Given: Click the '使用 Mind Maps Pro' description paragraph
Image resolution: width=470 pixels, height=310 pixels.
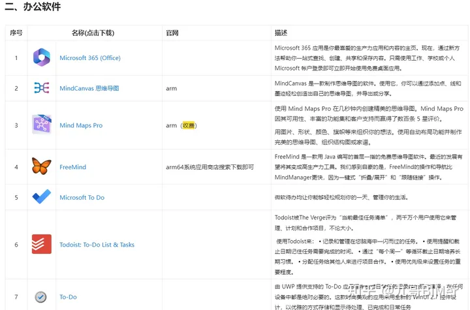Looking at the screenshot, I should [369, 114].
